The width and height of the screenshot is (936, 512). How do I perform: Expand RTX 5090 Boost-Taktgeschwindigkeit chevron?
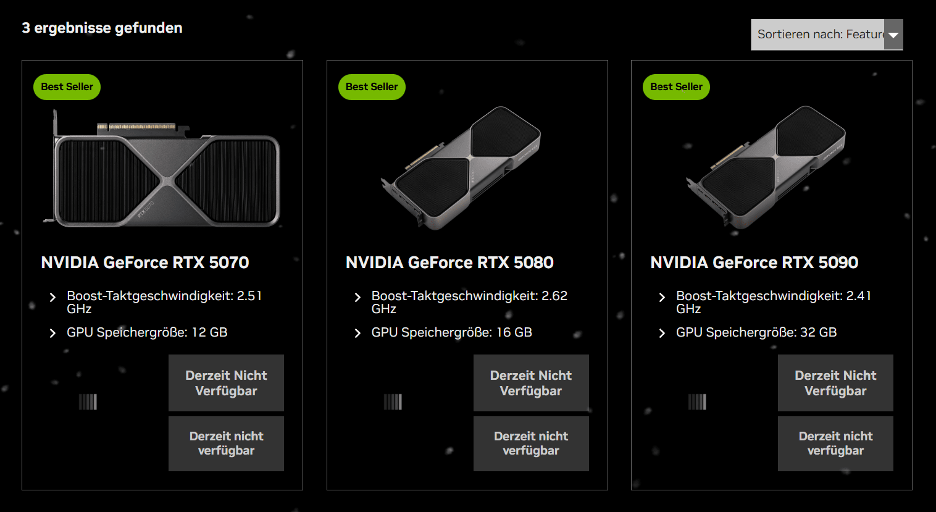(x=662, y=297)
